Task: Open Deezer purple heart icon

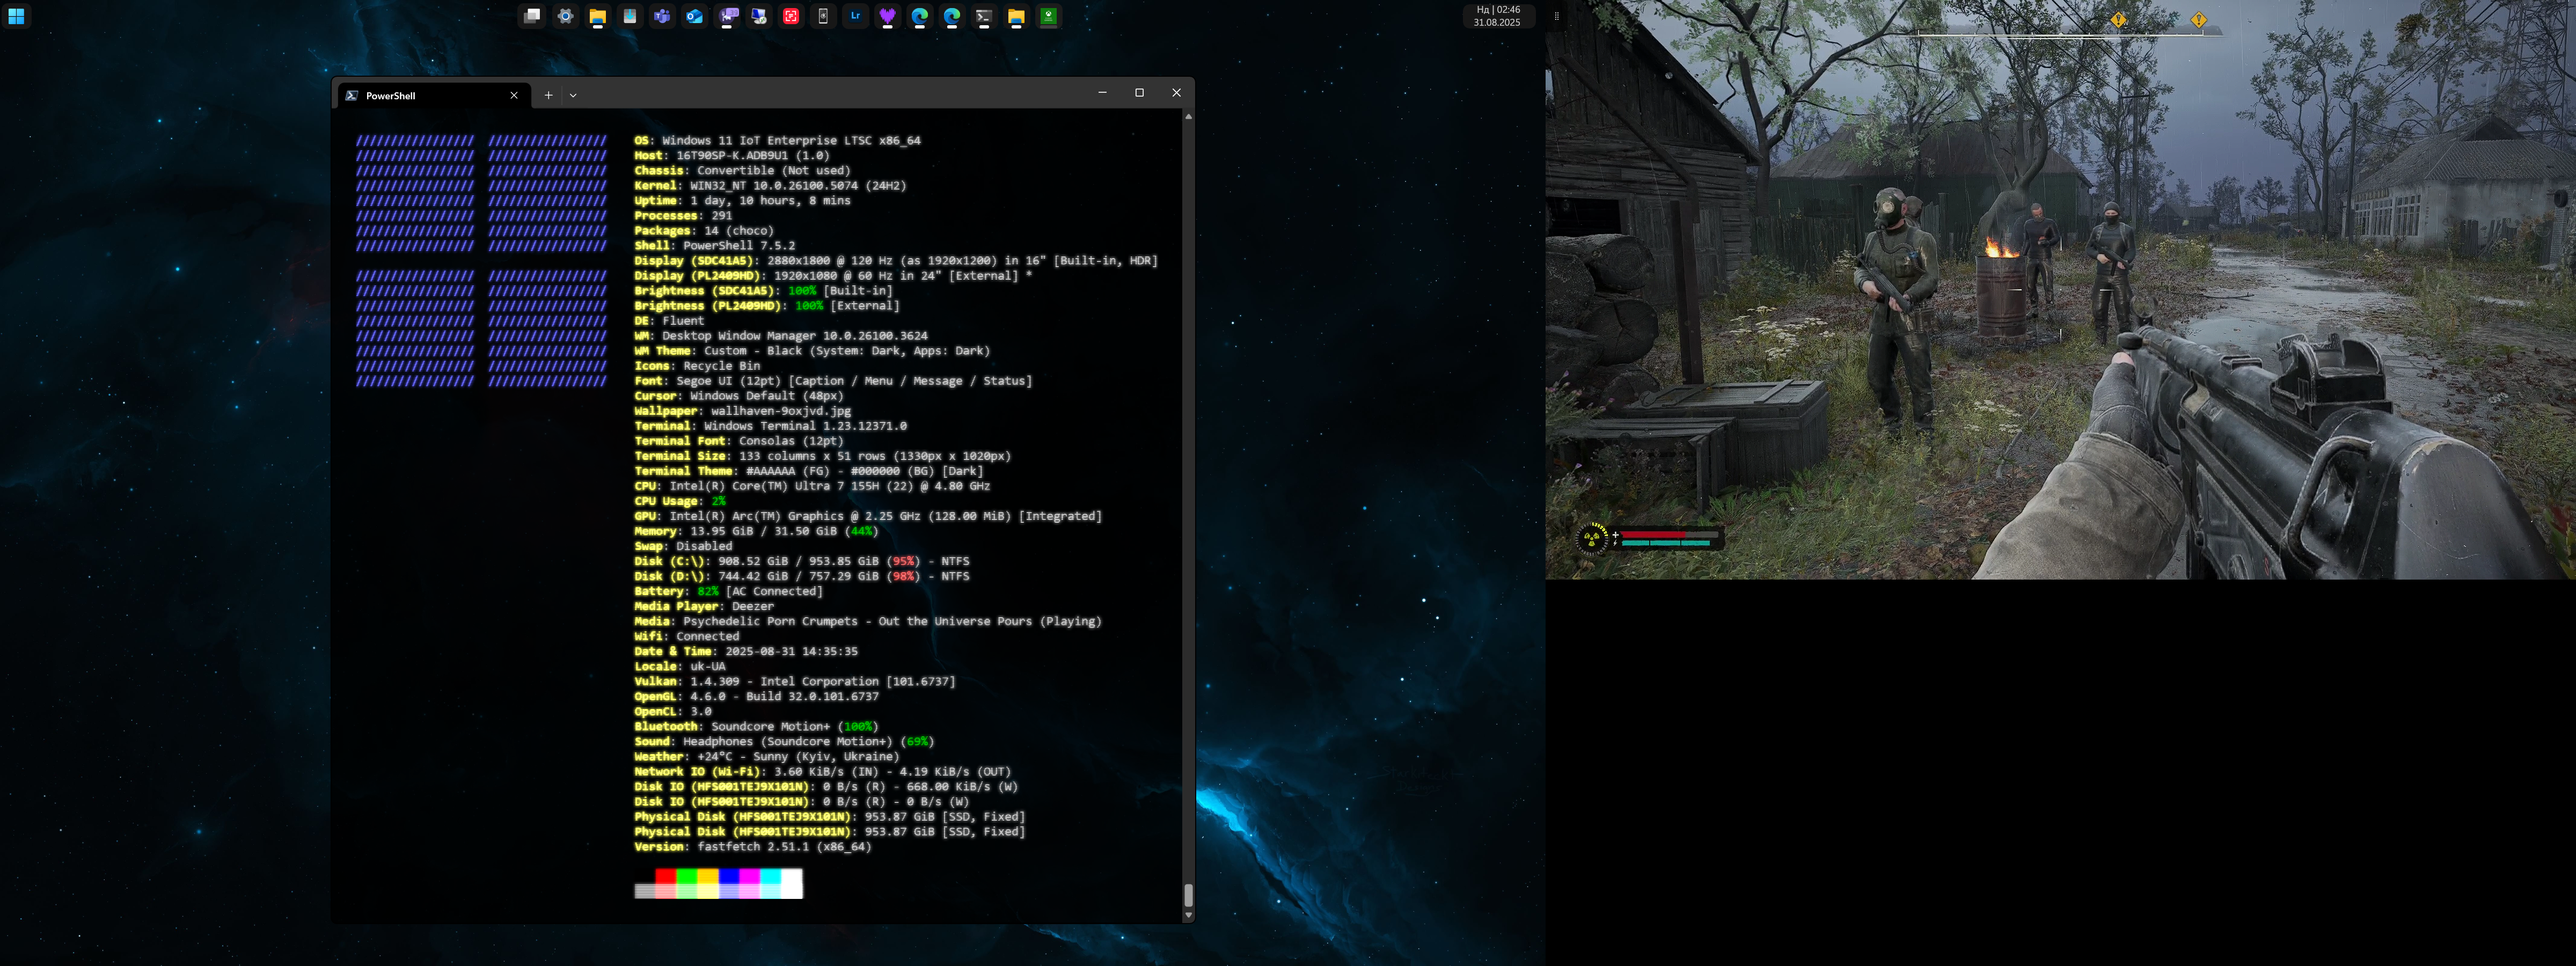Action: pyautogui.click(x=887, y=16)
